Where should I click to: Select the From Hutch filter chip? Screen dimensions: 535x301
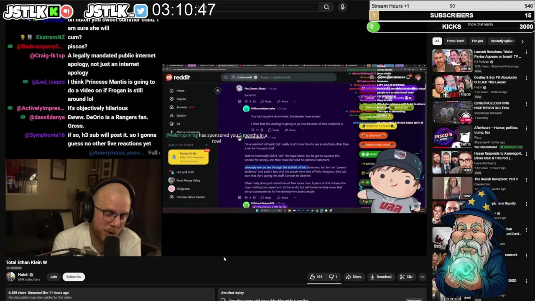[x=455, y=41]
